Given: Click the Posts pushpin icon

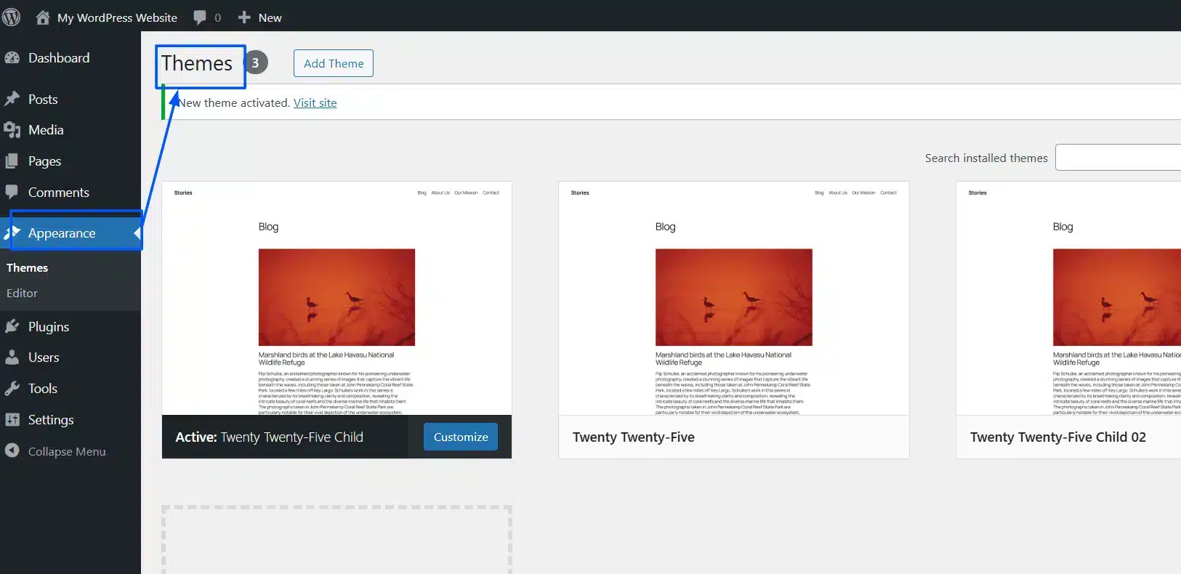Looking at the screenshot, I should click(x=12, y=100).
